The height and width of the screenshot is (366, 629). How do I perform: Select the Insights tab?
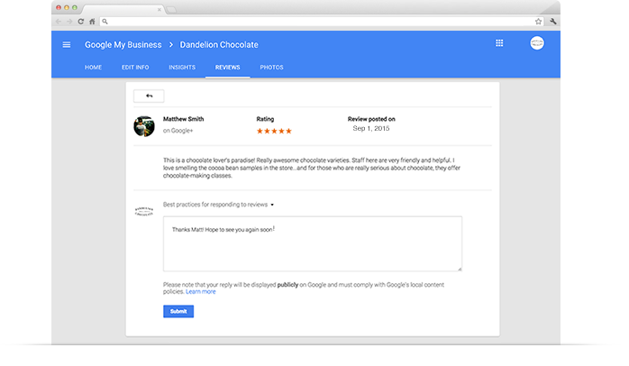click(181, 68)
